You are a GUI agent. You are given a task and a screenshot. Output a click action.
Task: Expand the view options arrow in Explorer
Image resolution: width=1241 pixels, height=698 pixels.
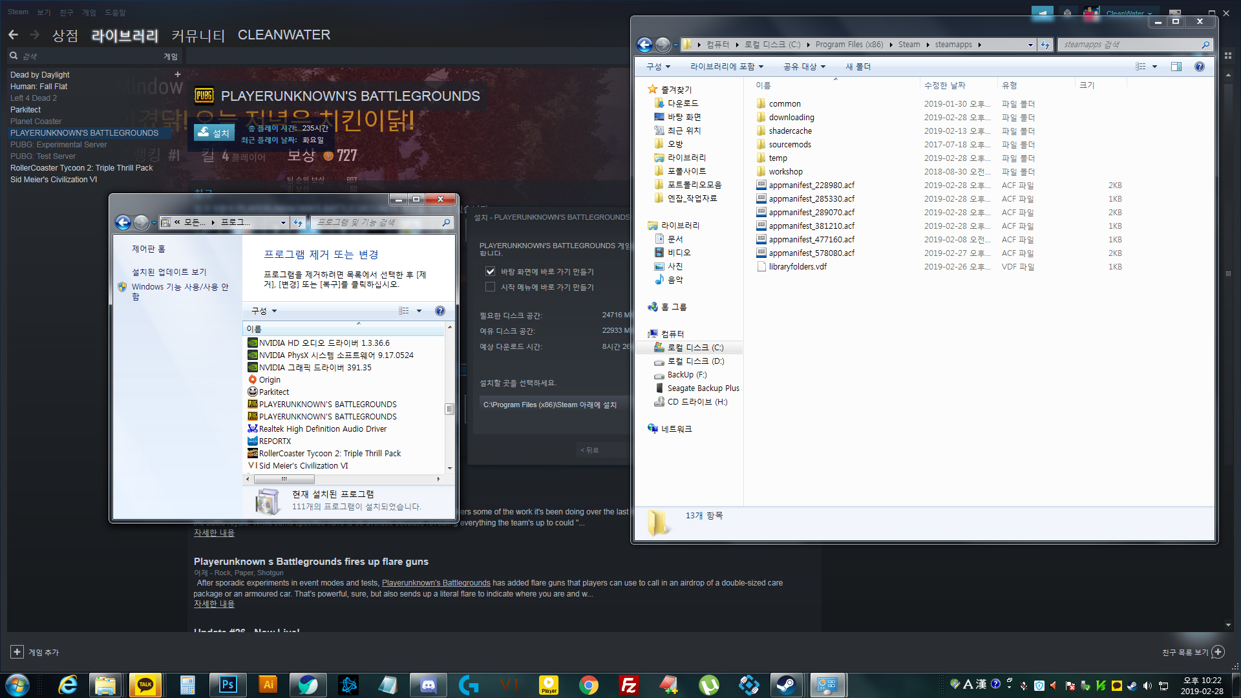[x=1154, y=67]
